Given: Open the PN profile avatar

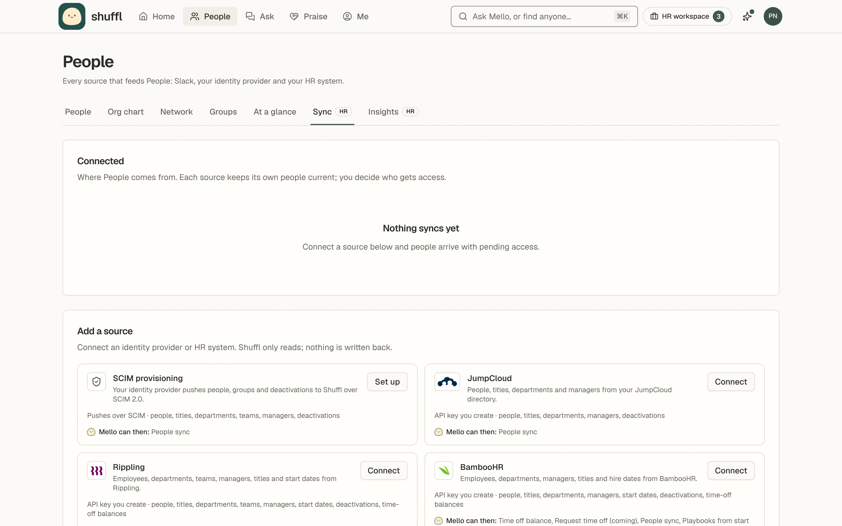Looking at the screenshot, I should point(772,16).
